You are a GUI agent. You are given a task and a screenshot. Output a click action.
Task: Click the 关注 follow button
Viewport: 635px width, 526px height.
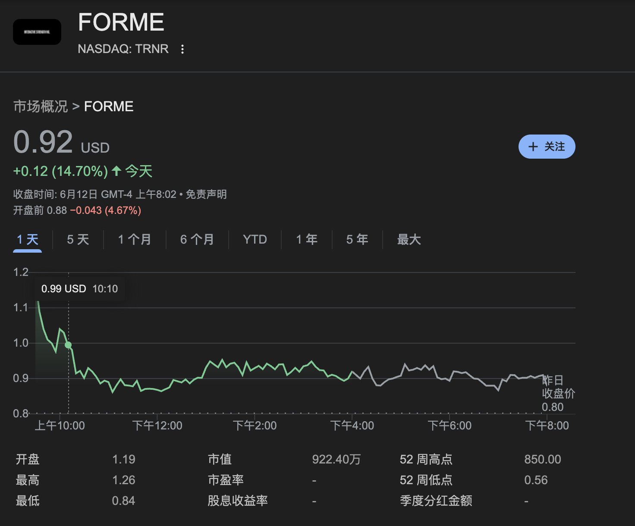click(547, 147)
